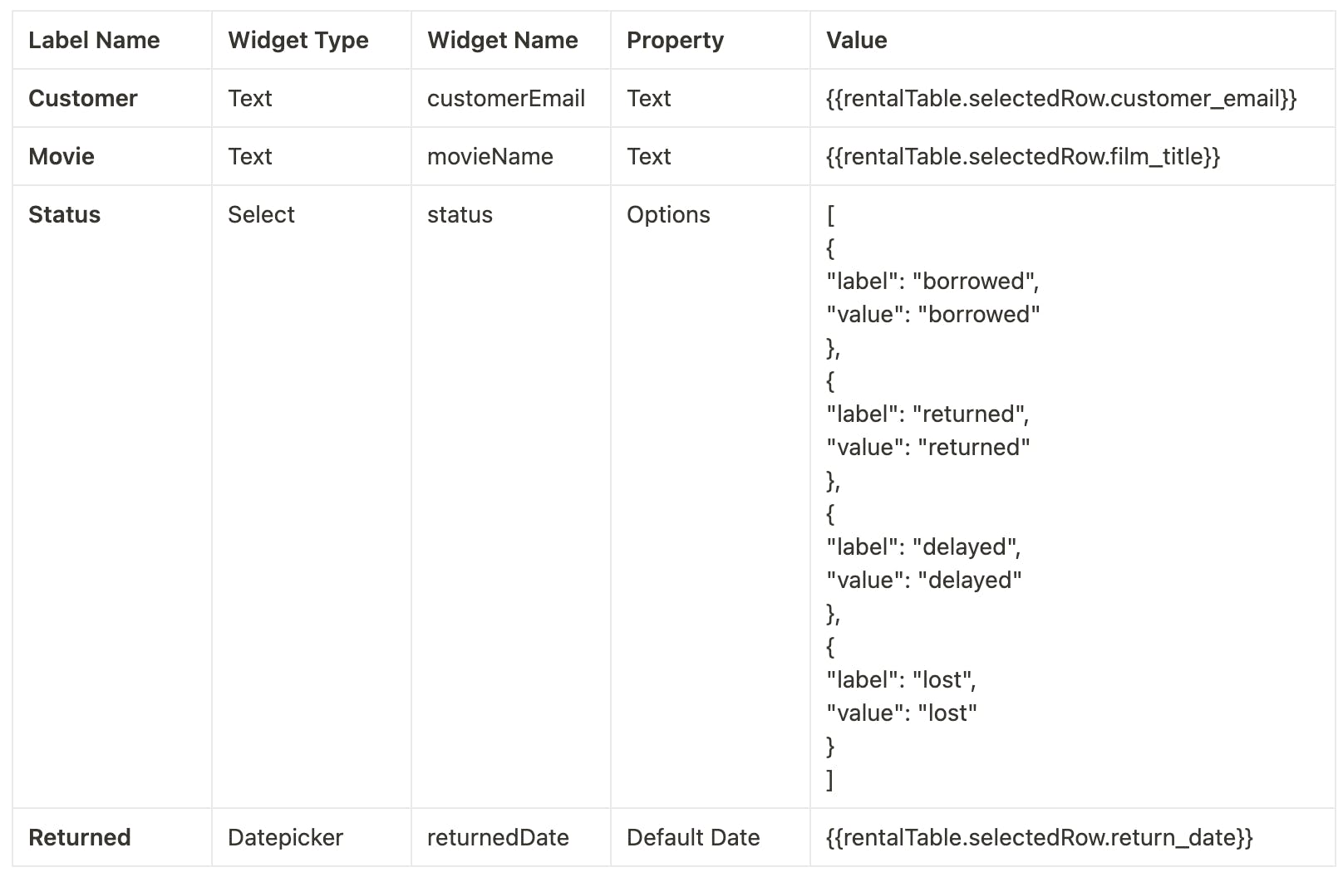Click the Options property cell
The height and width of the screenshot is (877, 1343).
668,214
